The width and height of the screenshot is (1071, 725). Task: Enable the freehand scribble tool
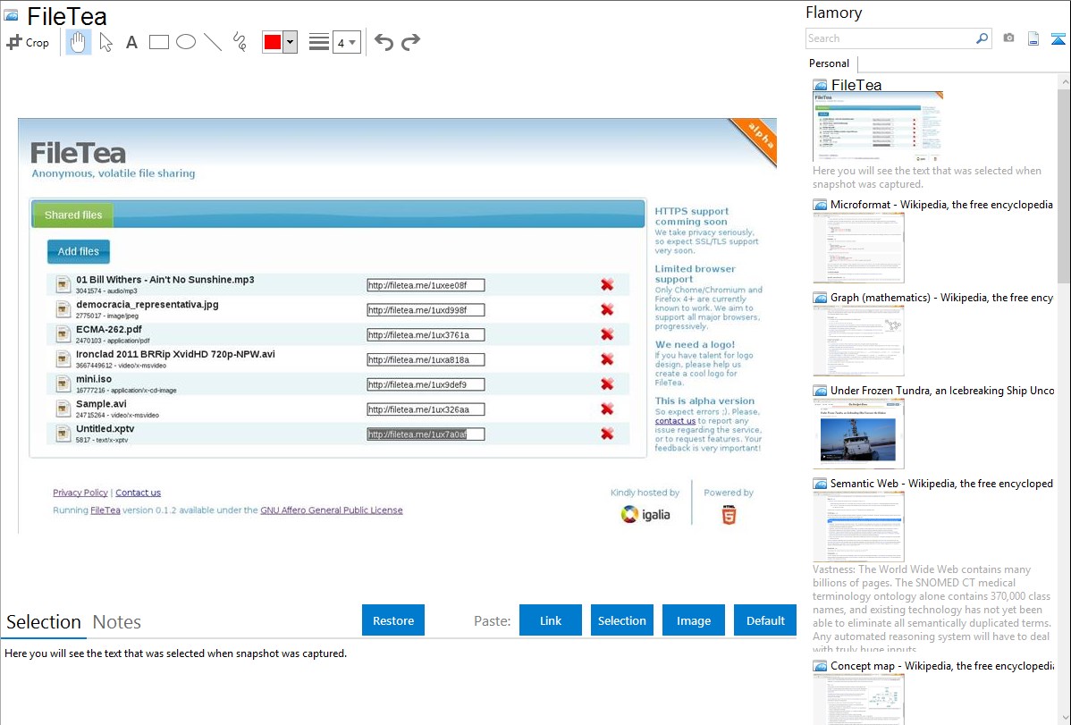tap(240, 42)
